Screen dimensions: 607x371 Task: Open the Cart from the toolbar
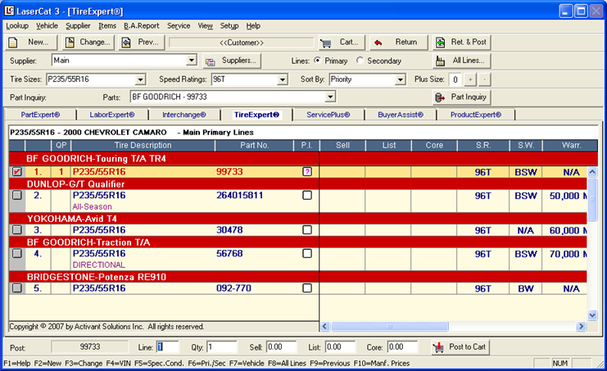point(341,43)
